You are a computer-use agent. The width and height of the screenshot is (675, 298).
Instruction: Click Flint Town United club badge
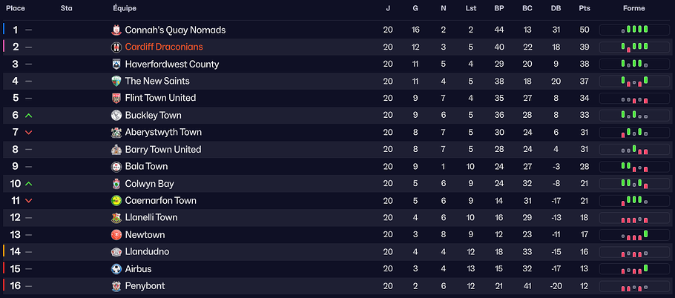[116, 99]
